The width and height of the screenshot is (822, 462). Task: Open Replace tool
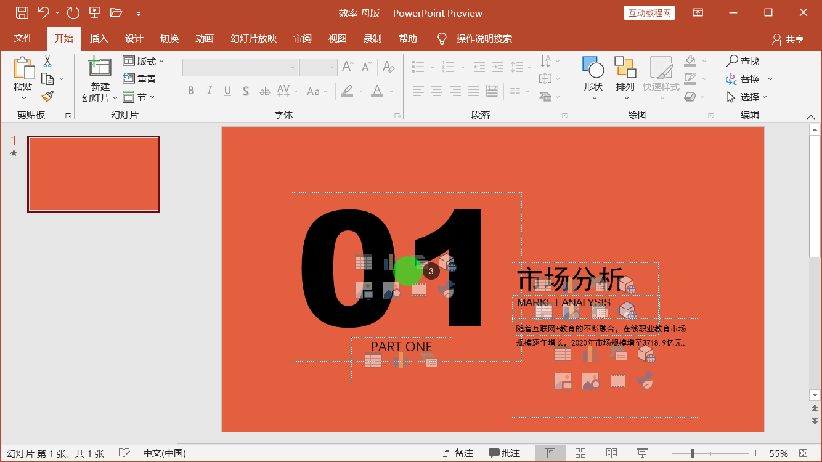743,79
